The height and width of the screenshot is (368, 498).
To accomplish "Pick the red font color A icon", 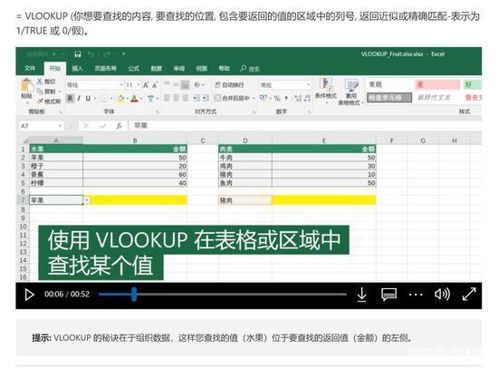I will click(x=134, y=99).
